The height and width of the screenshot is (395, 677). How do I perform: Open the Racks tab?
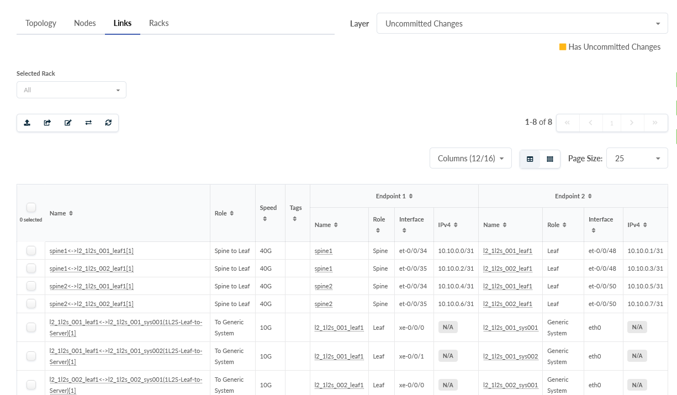158,23
